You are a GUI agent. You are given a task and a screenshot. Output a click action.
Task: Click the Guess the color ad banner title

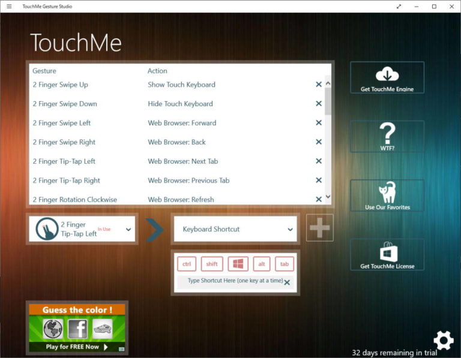(77, 310)
